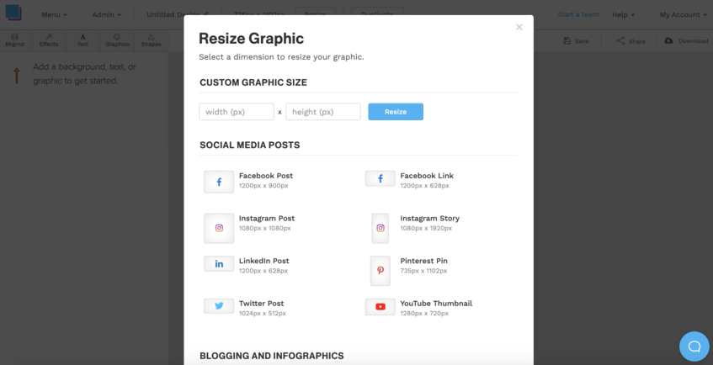The width and height of the screenshot is (713, 365).
Task: Pick the YouTube Thumbnail play icon
Action: pyautogui.click(x=380, y=307)
